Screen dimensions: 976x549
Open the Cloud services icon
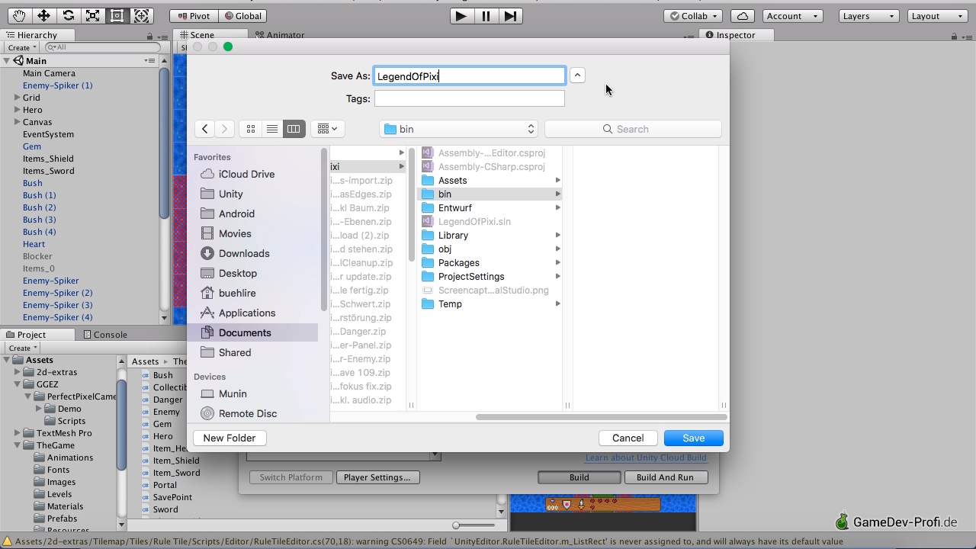(742, 15)
